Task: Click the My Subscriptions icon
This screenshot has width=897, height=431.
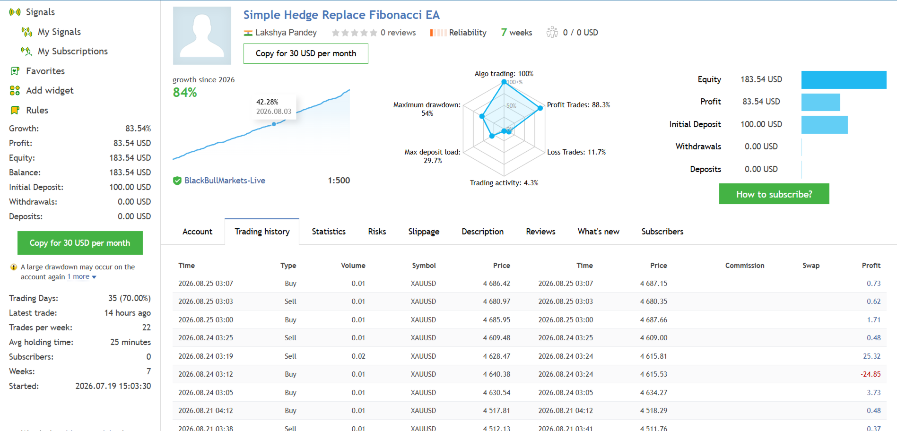Action: point(27,51)
